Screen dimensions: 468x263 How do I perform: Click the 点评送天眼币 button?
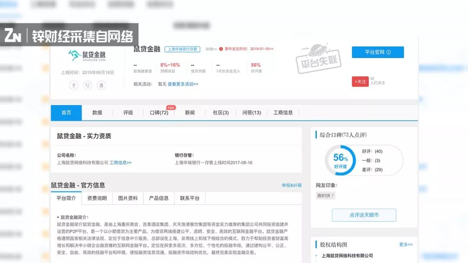[364, 215]
